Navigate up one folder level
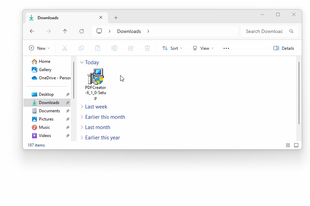The width and height of the screenshot is (310, 206). (65, 31)
